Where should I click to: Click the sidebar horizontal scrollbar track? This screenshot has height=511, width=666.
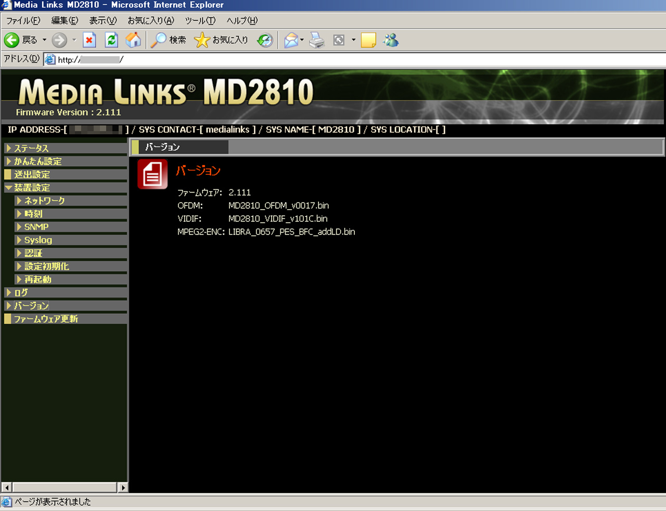pyautogui.click(x=65, y=488)
